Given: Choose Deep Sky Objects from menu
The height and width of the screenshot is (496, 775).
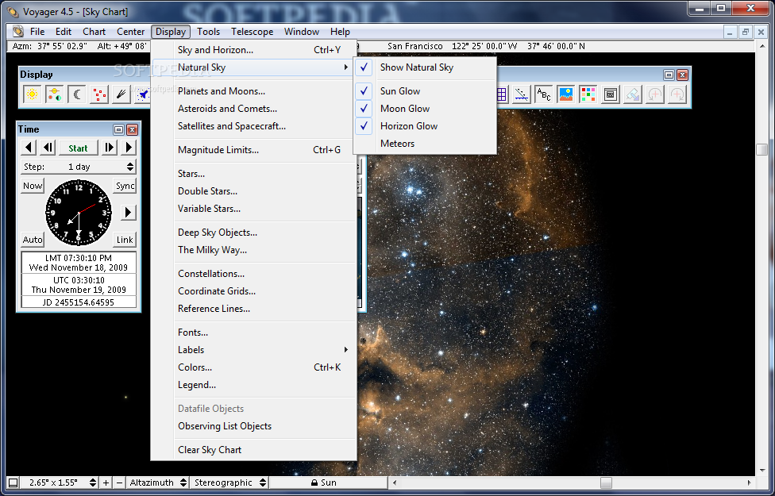Looking at the screenshot, I should [x=253, y=233].
